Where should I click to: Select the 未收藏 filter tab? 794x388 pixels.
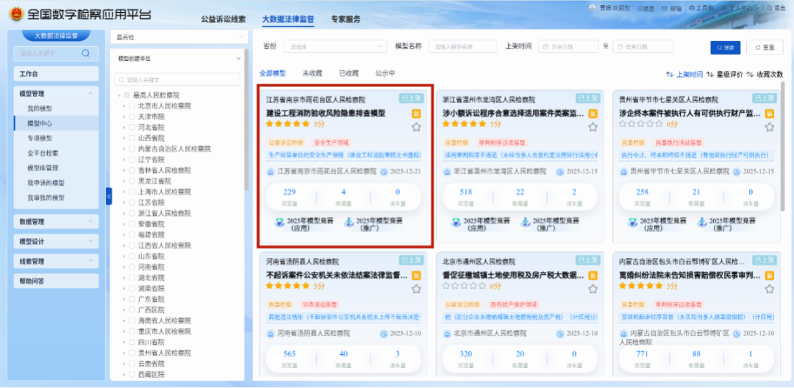312,73
